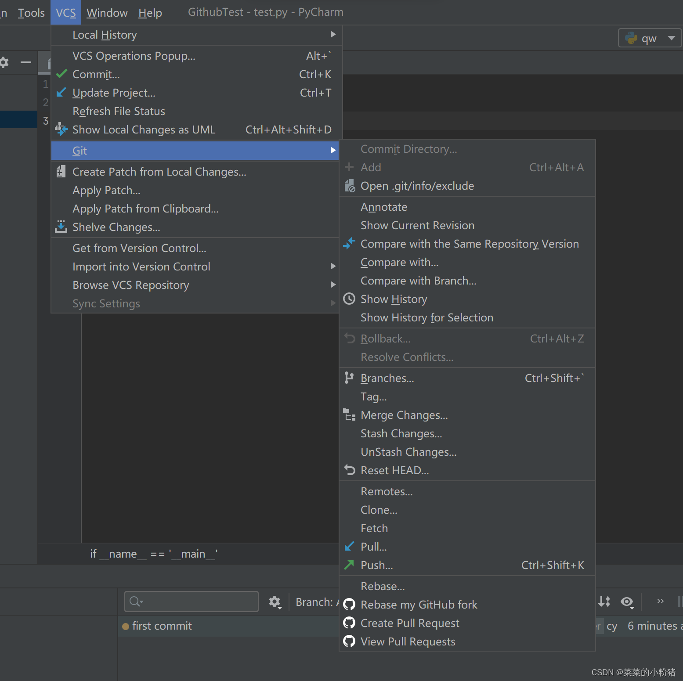The width and height of the screenshot is (683, 681).
Task: Expand Import into Version Control submenu
Action: pyautogui.click(x=195, y=267)
